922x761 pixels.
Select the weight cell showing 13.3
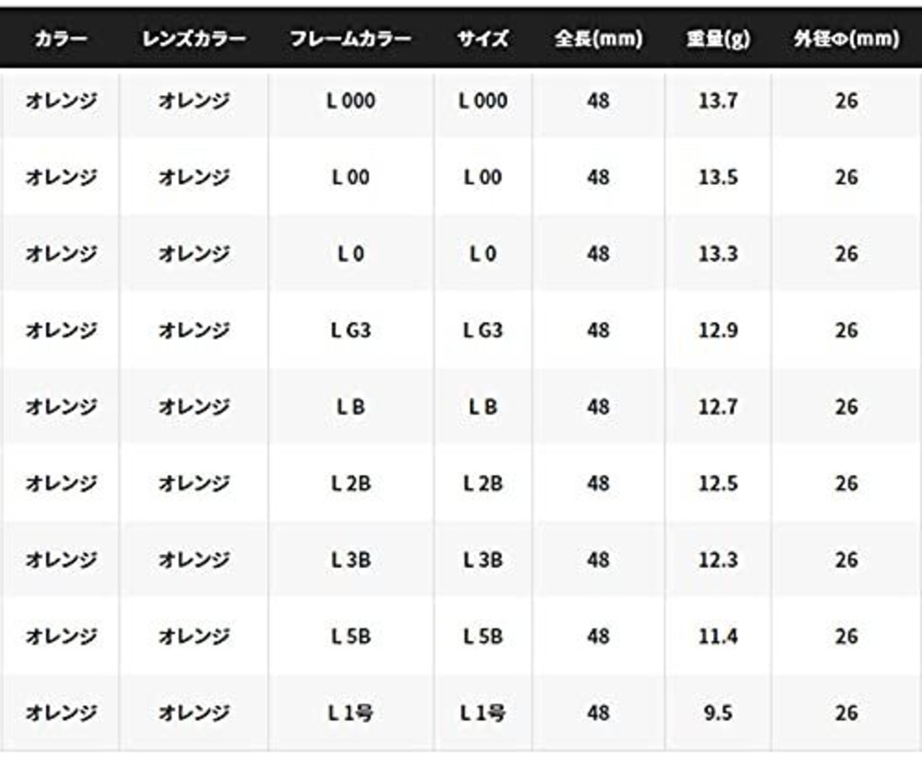pyautogui.click(x=717, y=253)
